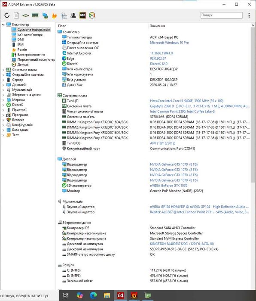
Task: Expand the Дисплей tree node
Action: (x=3, y=85)
